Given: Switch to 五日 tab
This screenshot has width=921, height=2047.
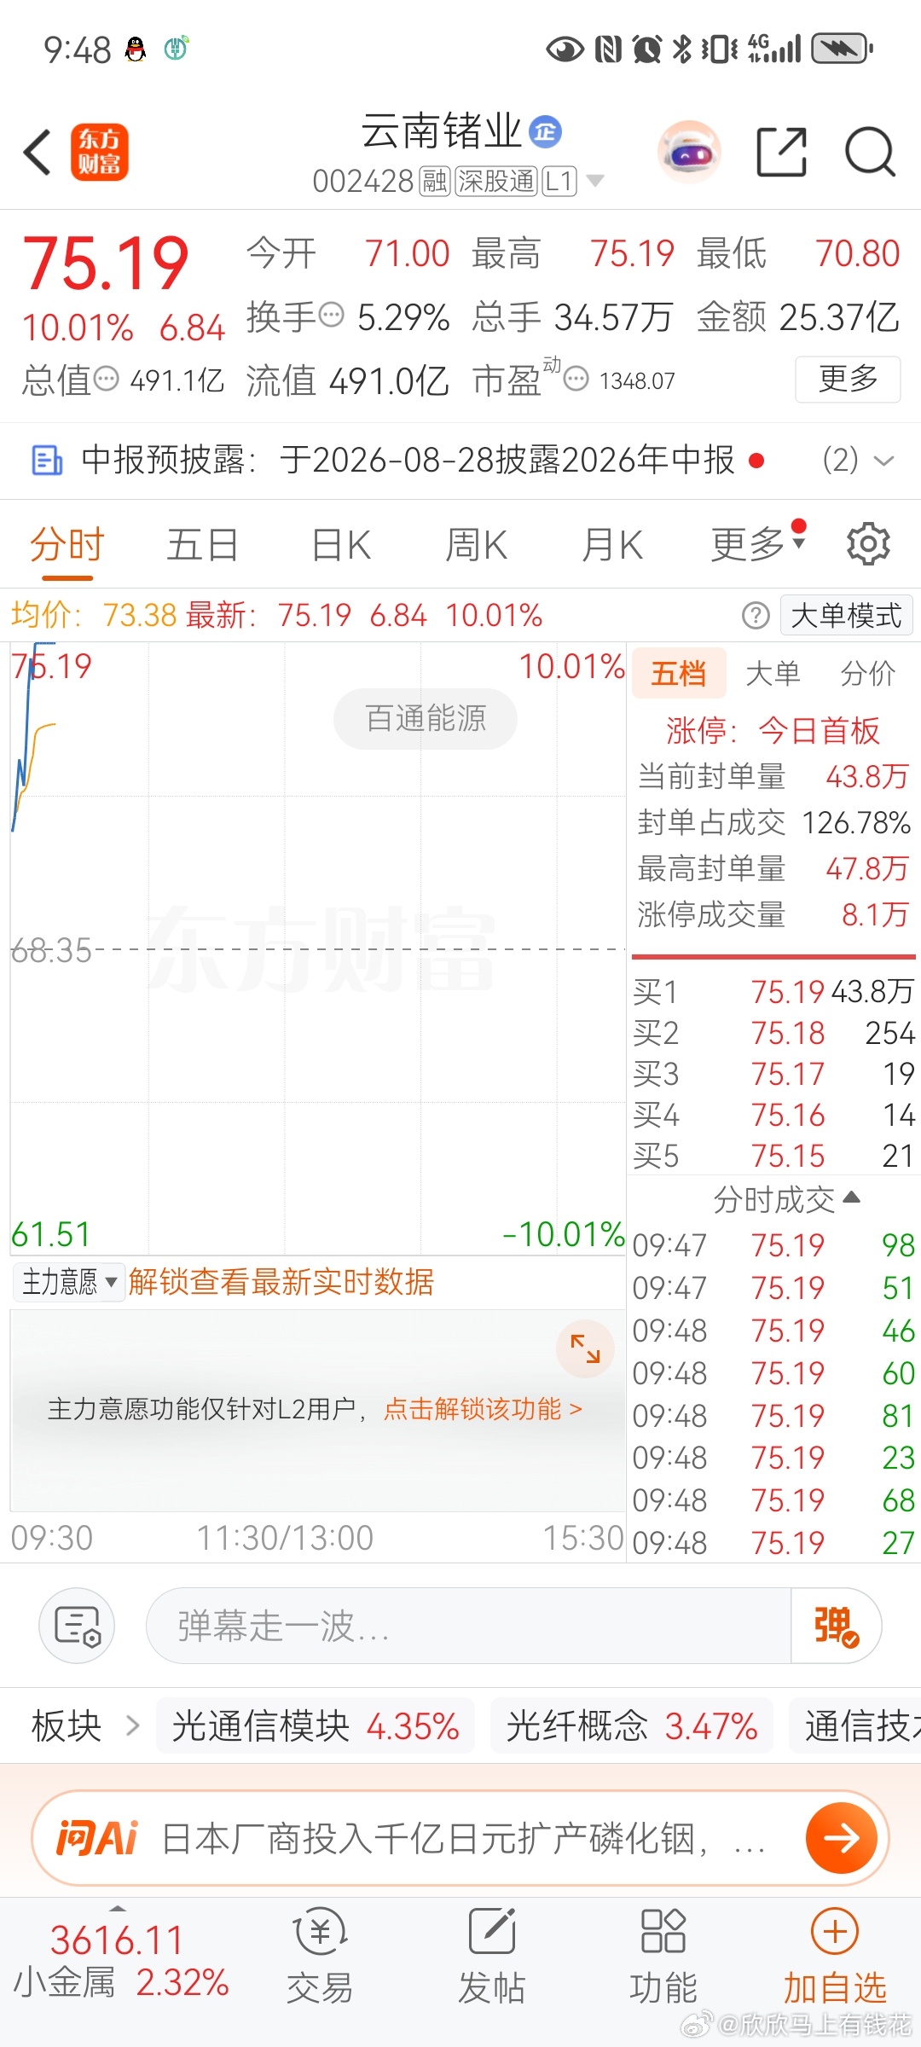Looking at the screenshot, I should coord(202,544).
